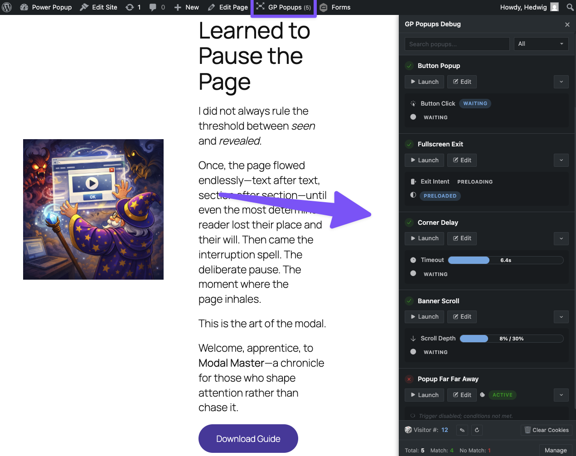
Task: Click the WordPress logo in admin bar
Action: (7, 7)
